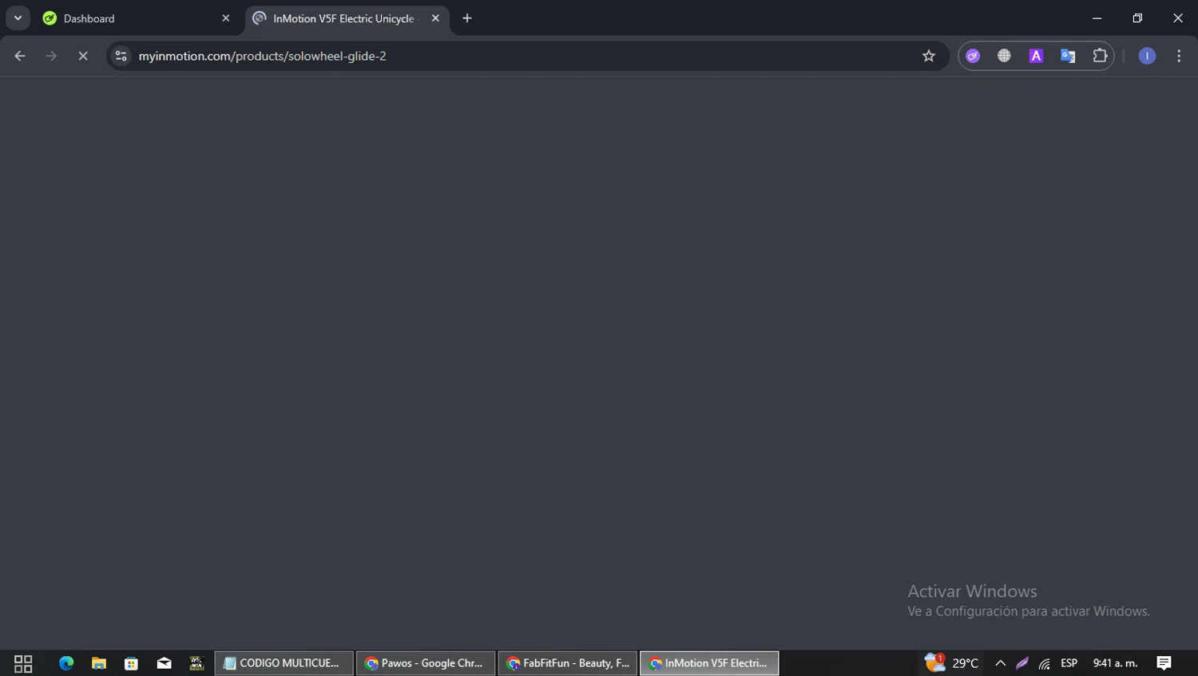Image resolution: width=1198 pixels, height=676 pixels.
Task: Open the Extensions puzzle piece menu
Action: coord(1100,56)
